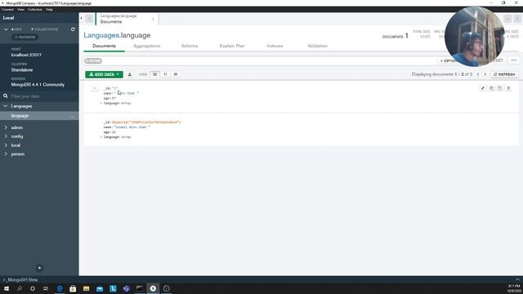Open File Explorer from taskbar
Screen dimensions: 523x294
click(x=86, y=288)
